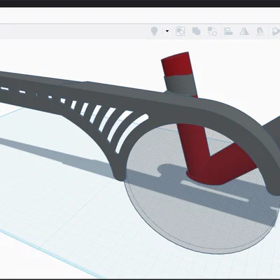
Task: Click the Show All lightbulb icon
Action: pos(154,31)
